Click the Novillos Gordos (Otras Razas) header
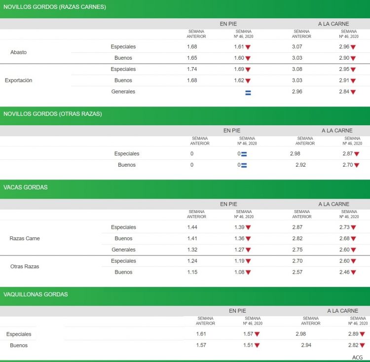The image size is (370, 362). click(53, 114)
